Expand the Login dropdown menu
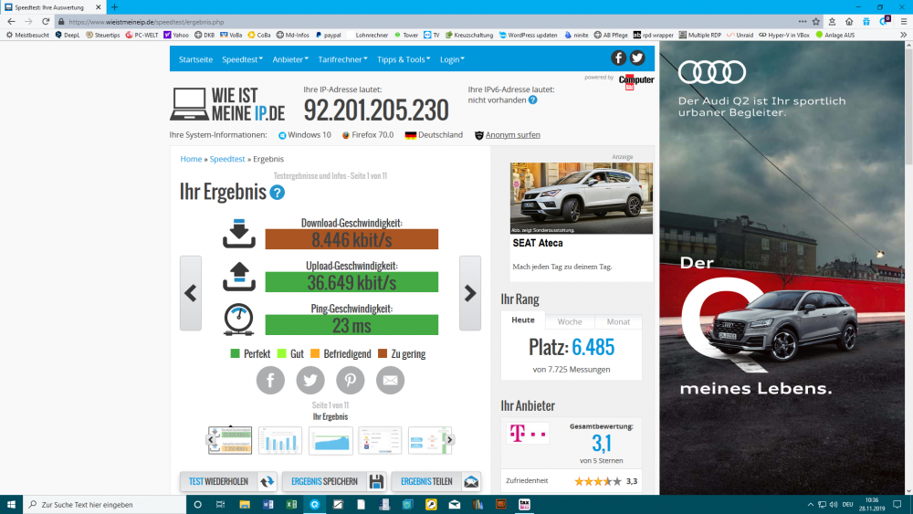The height and width of the screenshot is (514, 913). click(452, 59)
